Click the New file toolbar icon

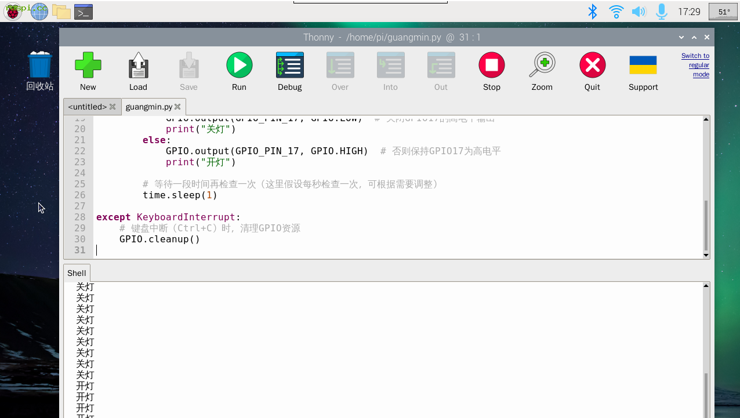pyautogui.click(x=88, y=66)
